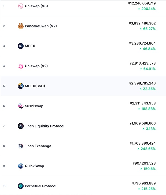Click the Uniswap (V3) logo icon
Screen dimensions: 166x195
click(x=21, y=6)
